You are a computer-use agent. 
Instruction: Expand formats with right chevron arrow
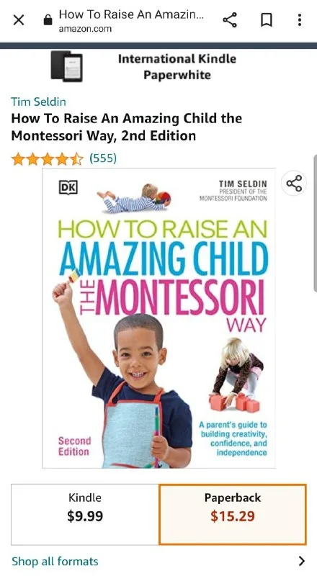[x=302, y=561]
